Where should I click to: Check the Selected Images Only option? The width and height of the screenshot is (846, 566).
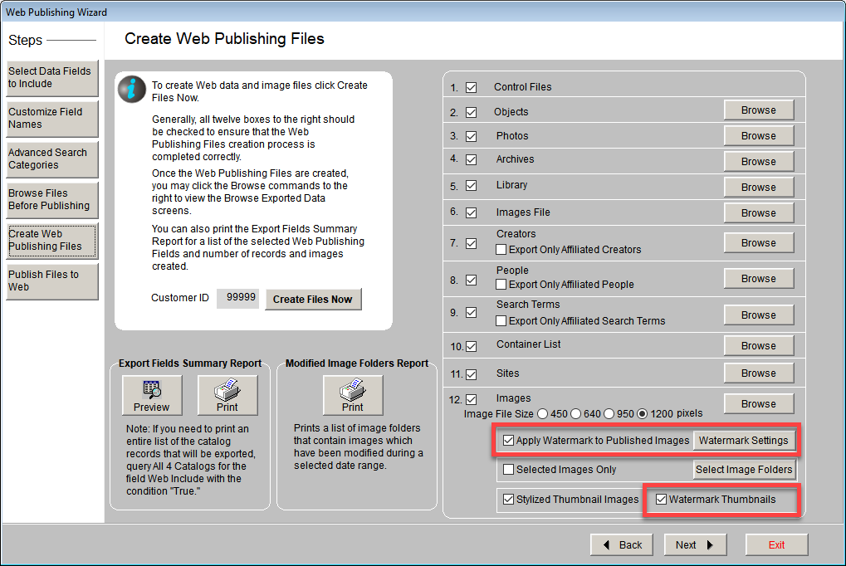(509, 470)
